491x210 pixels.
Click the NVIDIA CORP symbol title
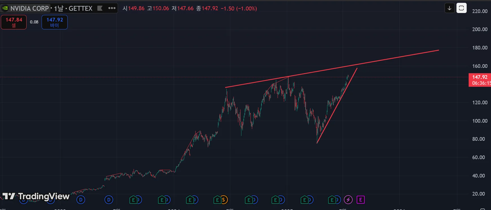(x=29, y=8)
